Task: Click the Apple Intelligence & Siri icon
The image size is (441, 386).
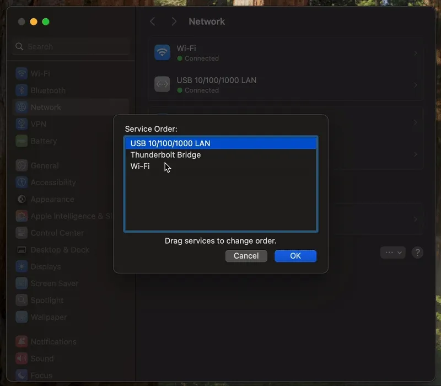Action: 21,216
